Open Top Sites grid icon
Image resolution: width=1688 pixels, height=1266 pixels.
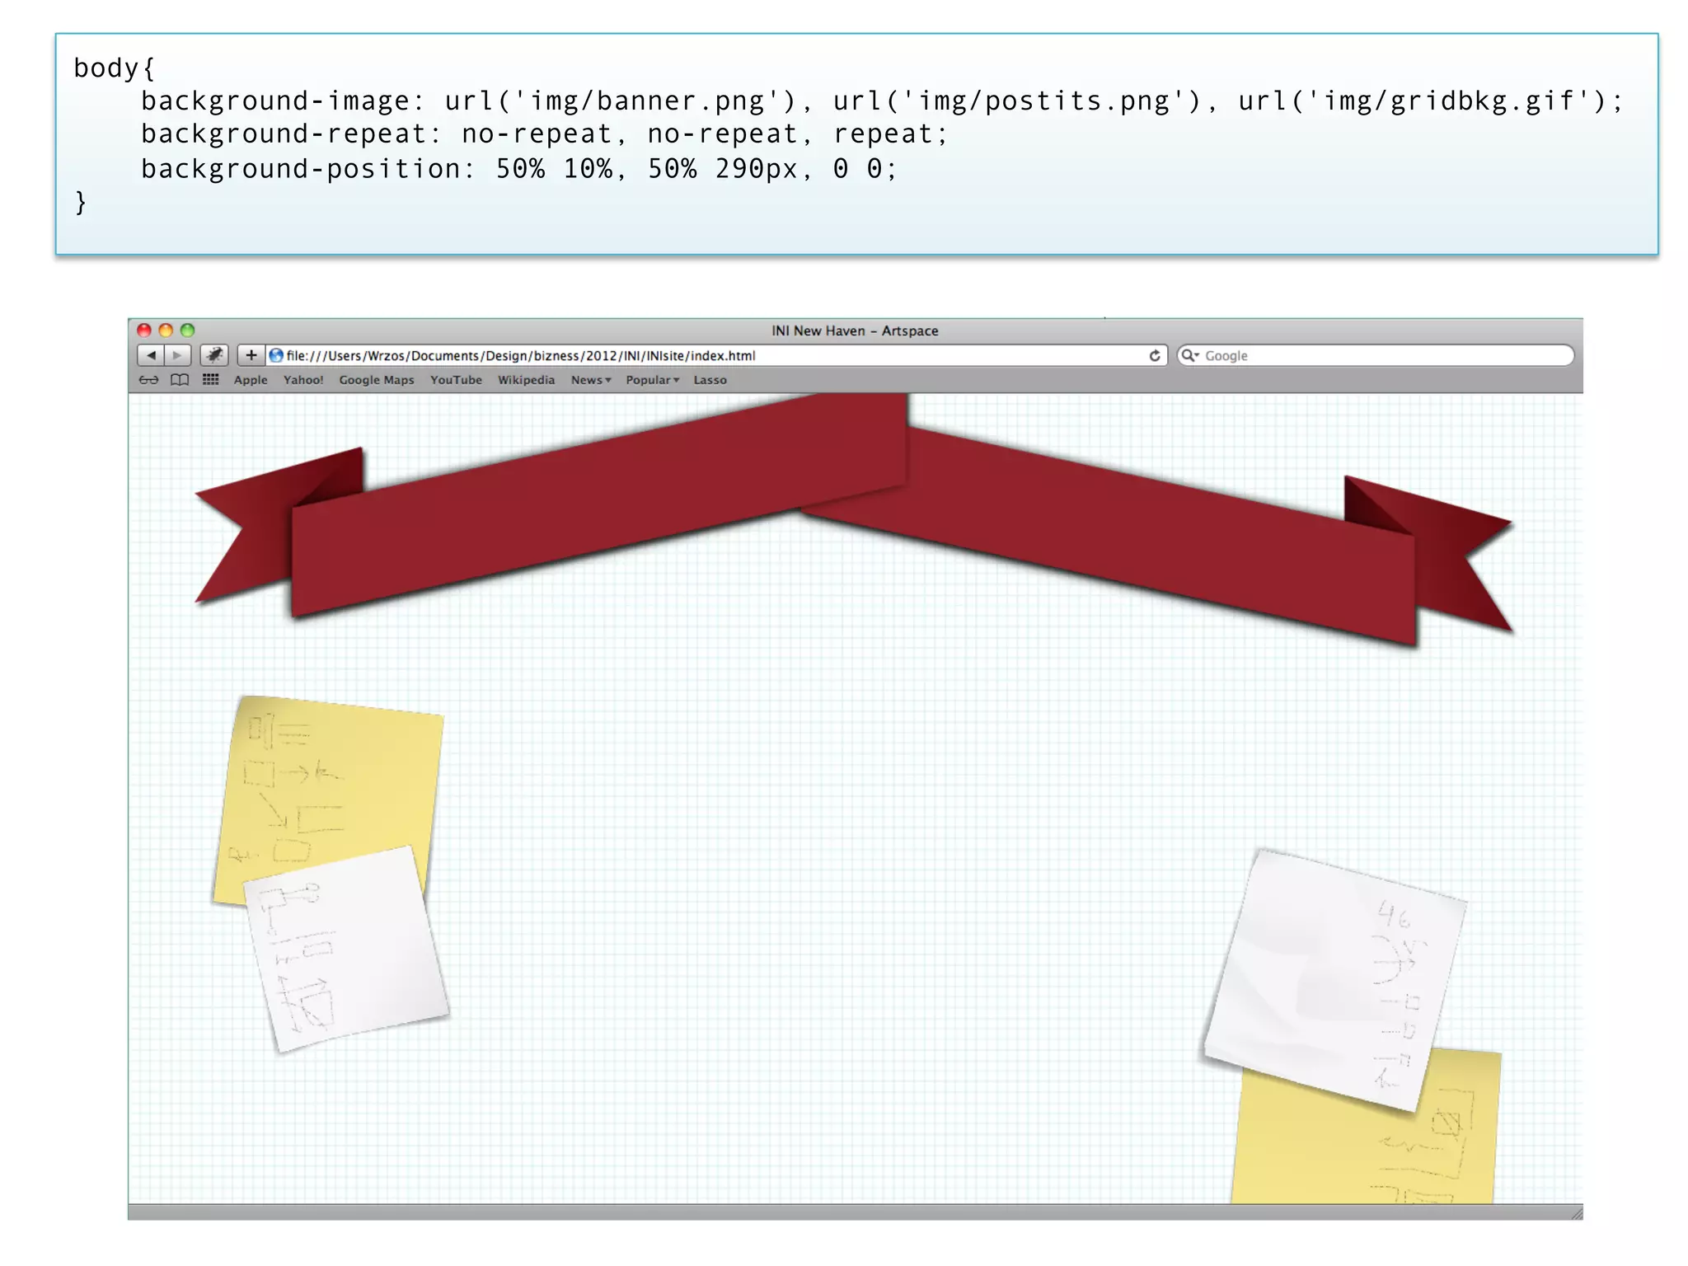pyautogui.click(x=211, y=380)
